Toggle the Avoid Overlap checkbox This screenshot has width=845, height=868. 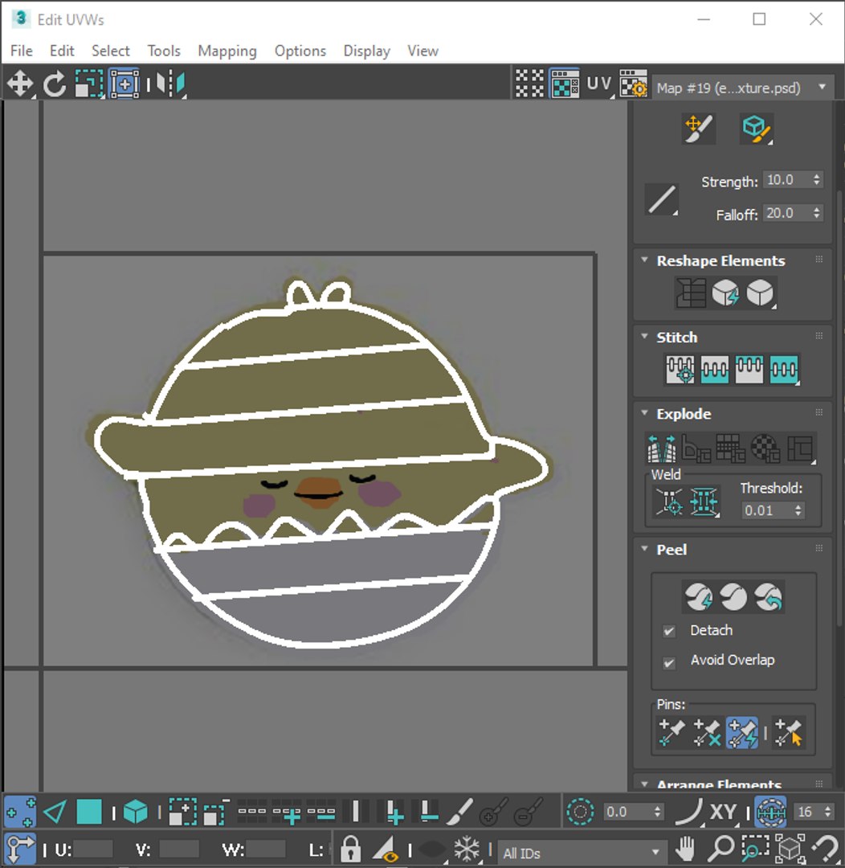click(x=669, y=662)
